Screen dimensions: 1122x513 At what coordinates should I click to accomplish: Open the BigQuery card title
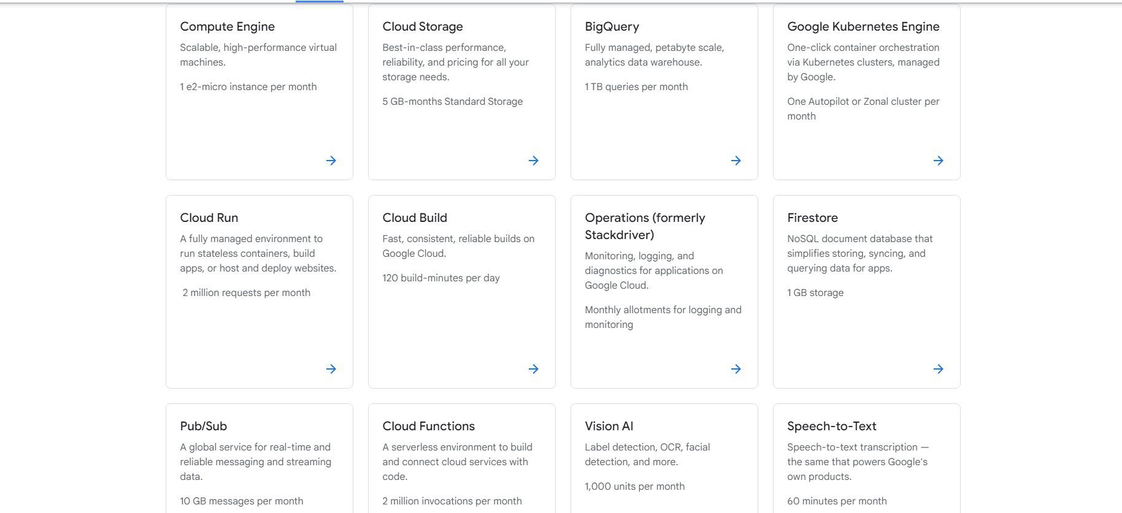pos(612,26)
